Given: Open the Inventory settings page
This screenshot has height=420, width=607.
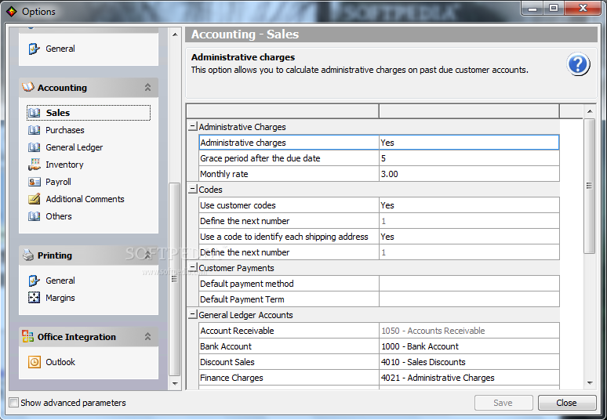Looking at the screenshot, I should click(x=64, y=165).
